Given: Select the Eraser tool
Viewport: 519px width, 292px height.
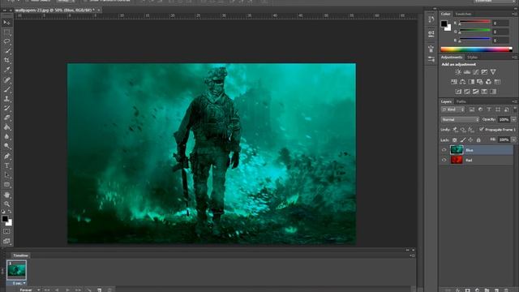Looking at the screenshot, I should [x=6, y=118].
